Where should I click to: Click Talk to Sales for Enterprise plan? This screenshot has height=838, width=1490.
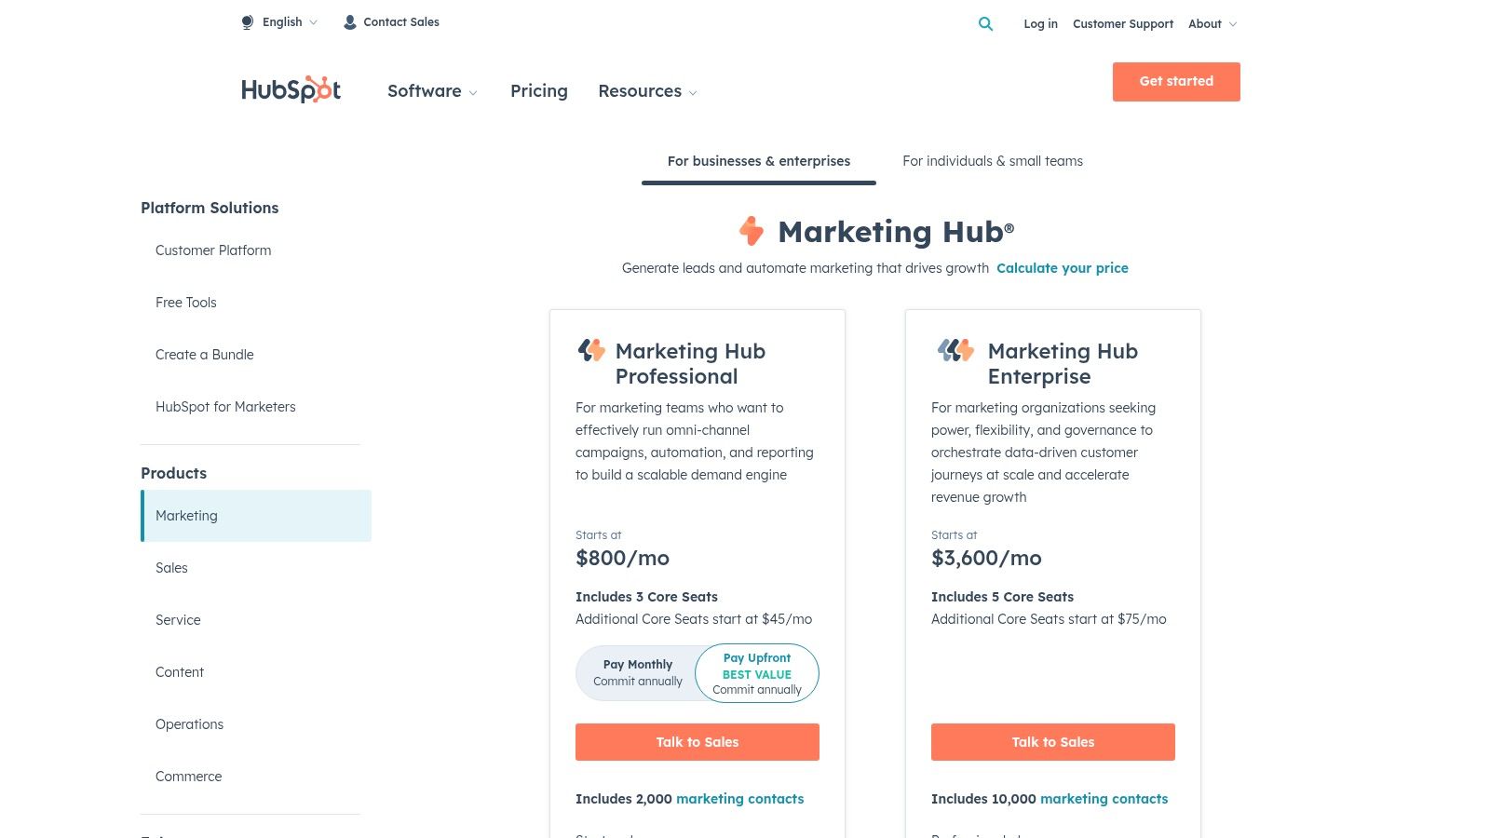coord(1053,742)
